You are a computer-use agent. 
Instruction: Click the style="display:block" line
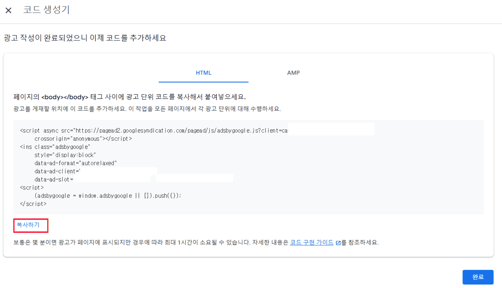coord(65,155)
